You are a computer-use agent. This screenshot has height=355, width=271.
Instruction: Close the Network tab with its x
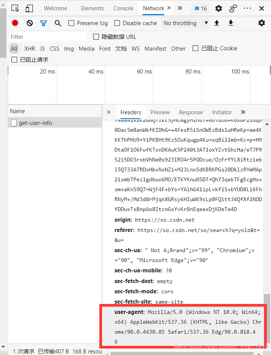coord(169,8)
